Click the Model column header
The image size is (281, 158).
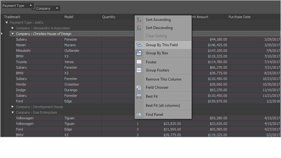click(83, 17)
